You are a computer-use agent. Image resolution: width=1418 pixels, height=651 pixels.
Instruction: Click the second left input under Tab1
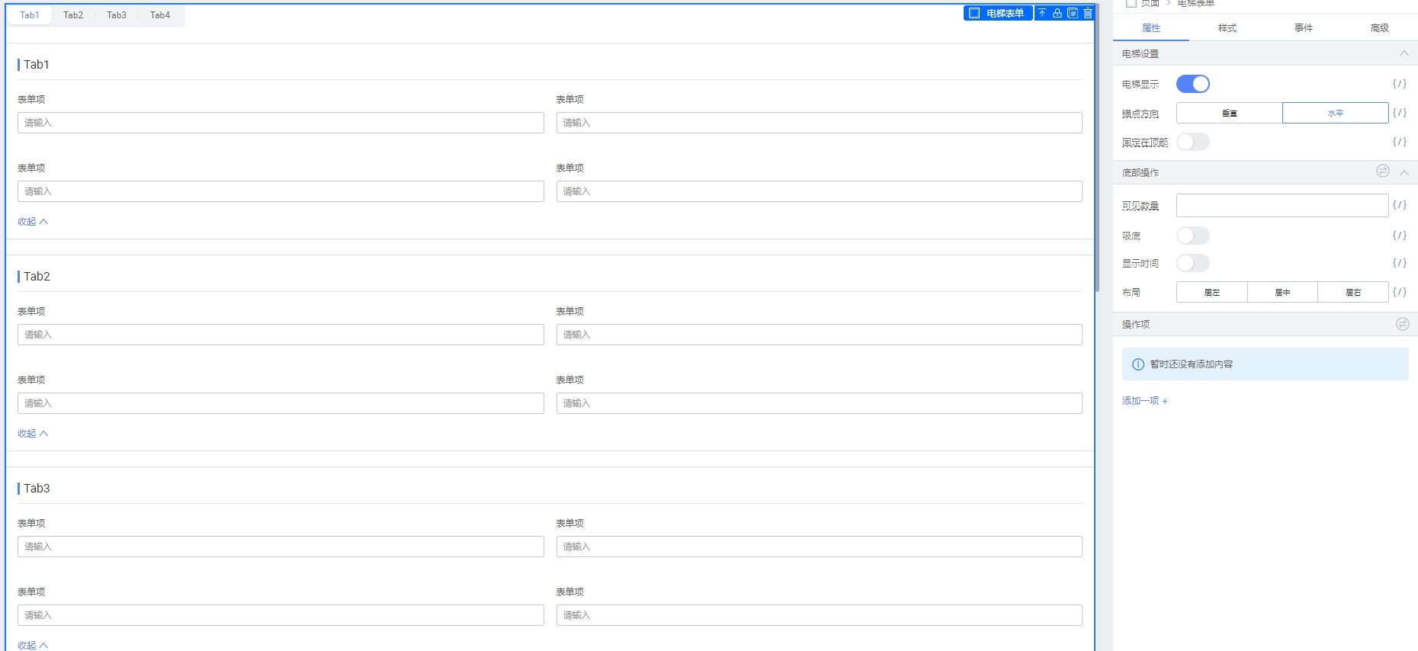coord(281,191)
